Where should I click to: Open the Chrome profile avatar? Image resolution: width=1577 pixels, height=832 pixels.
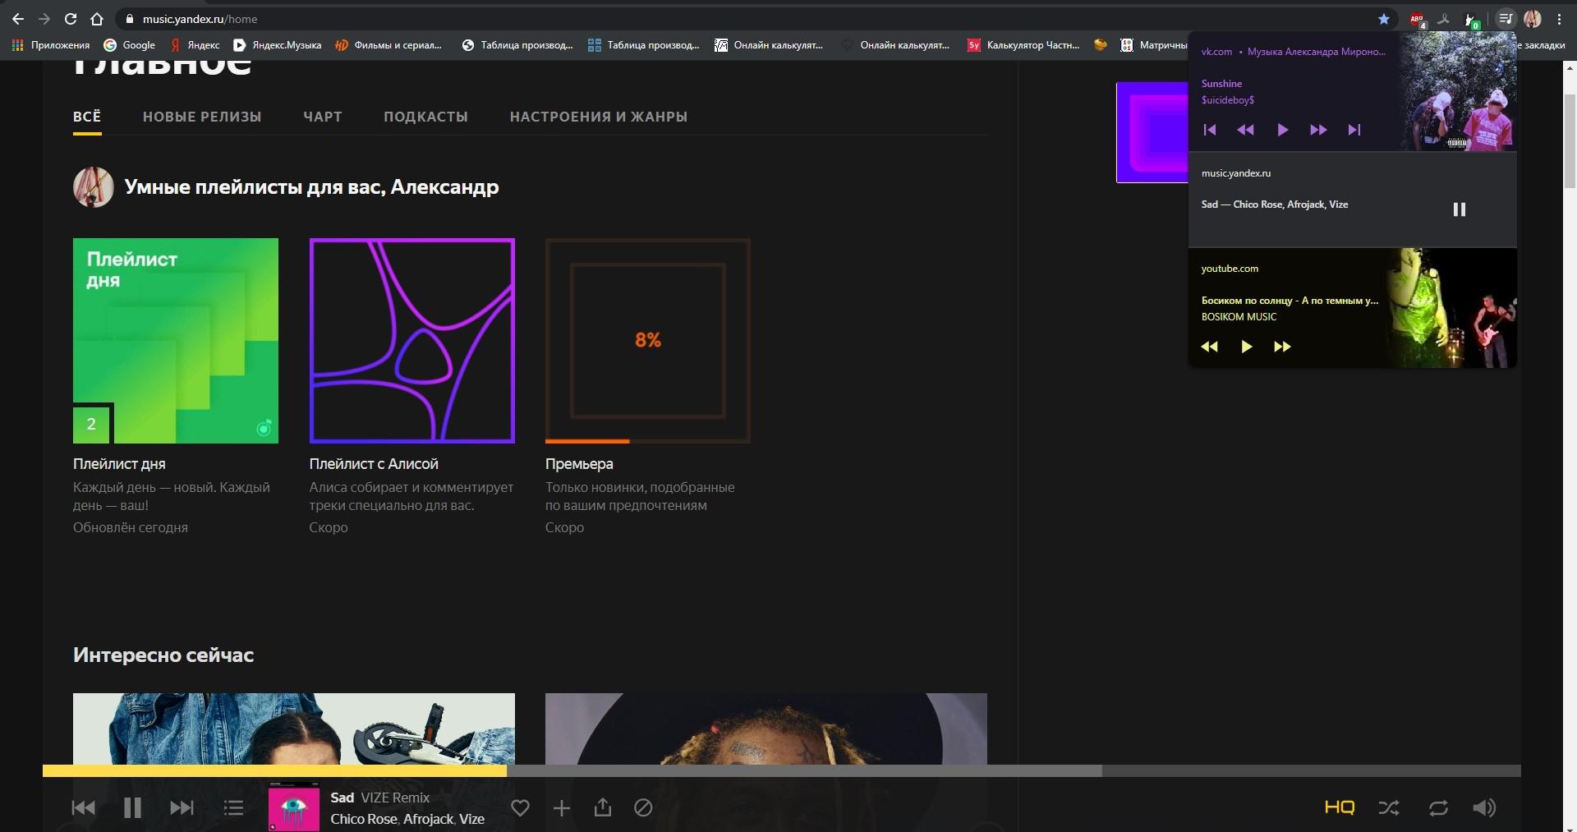[x=1533, y=19]
